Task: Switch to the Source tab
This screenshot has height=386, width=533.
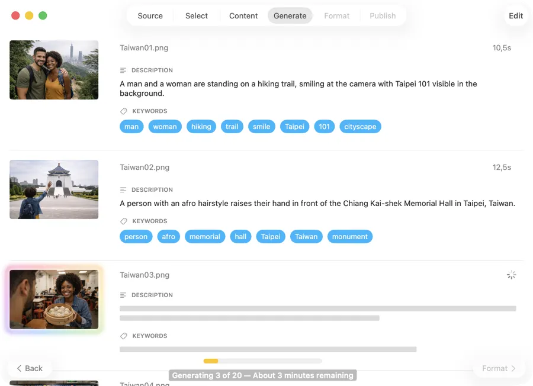Action: coord(150,16)
